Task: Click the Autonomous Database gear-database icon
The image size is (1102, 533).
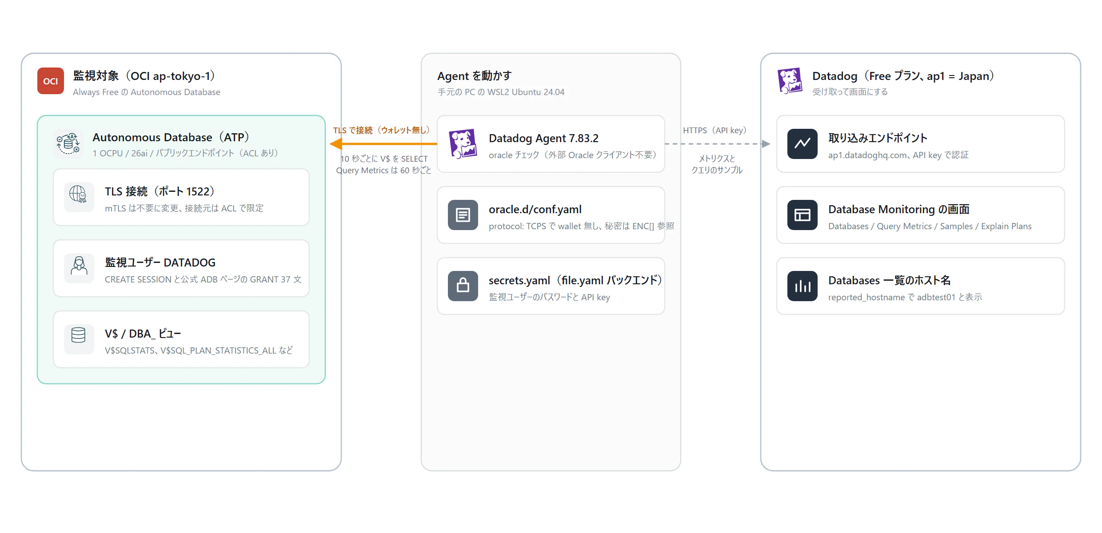Action: 68,144
